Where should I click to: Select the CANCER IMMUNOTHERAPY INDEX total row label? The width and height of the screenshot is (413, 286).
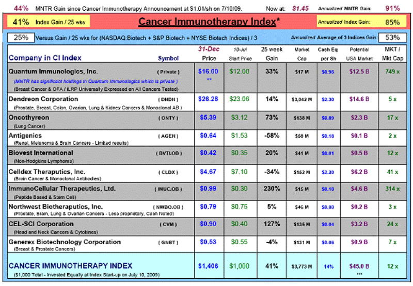point(70,266)
